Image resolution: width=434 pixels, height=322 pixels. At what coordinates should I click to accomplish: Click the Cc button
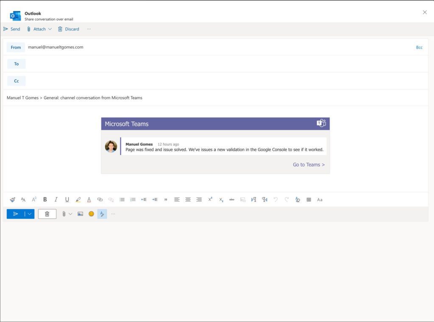pos(17,81)
